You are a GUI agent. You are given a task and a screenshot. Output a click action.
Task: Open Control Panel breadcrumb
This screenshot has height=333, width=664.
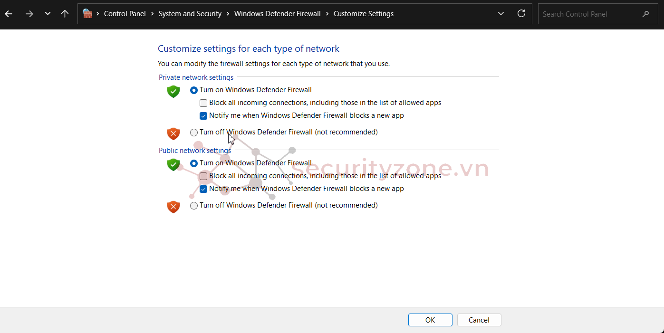pos(125,14)
